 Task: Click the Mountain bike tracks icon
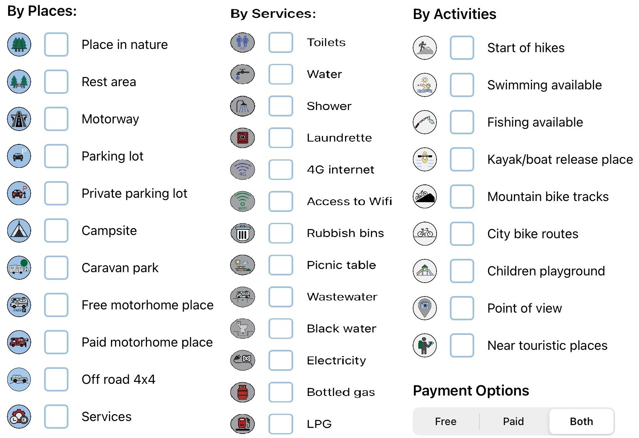coord(424,197)
